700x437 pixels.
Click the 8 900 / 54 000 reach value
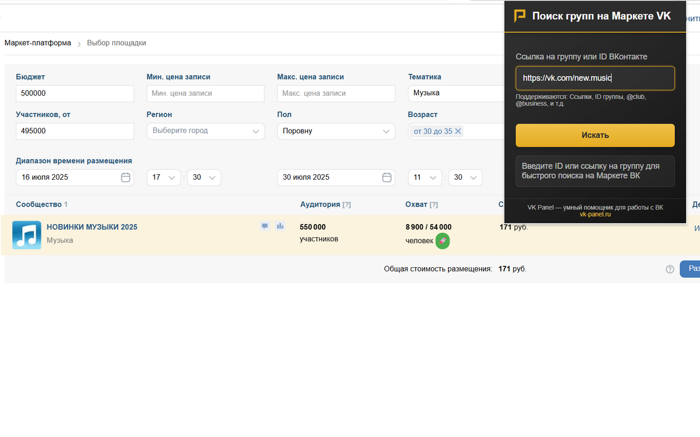(x=429, y=227)
